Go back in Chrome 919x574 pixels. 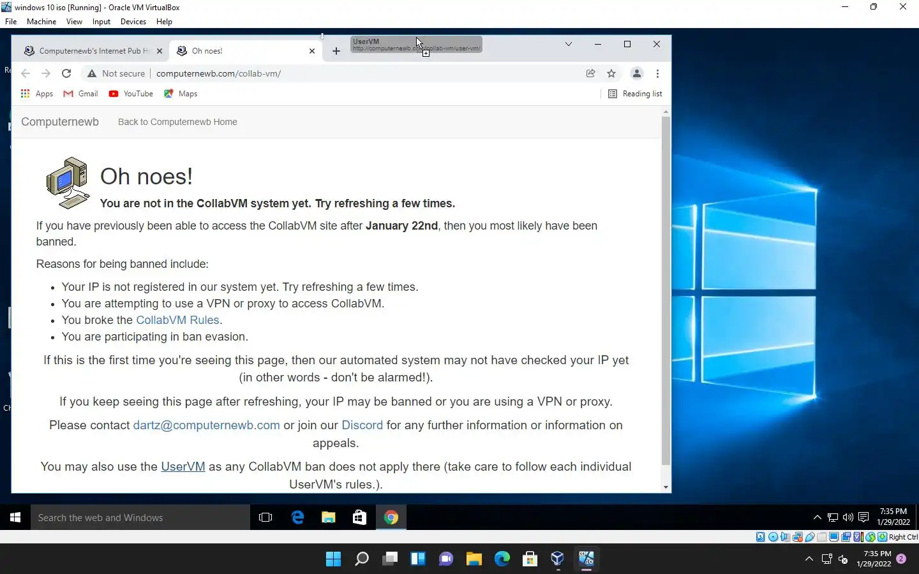[x=26, y=73]
